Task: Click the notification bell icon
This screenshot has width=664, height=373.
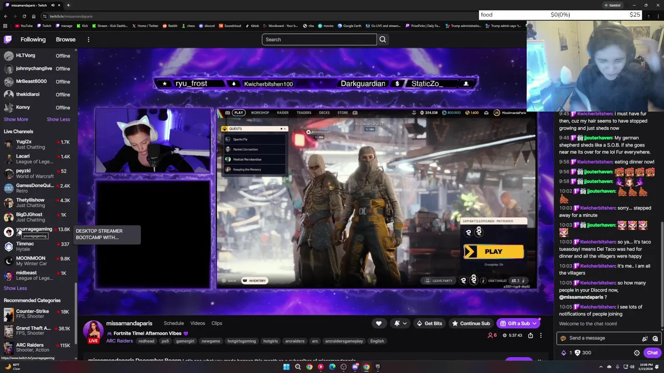Action: click(x=397, y=323)
